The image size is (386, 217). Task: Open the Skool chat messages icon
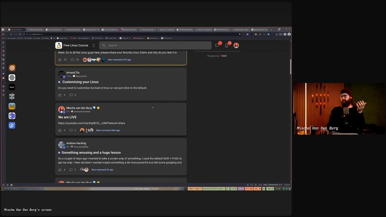(217, 45)
